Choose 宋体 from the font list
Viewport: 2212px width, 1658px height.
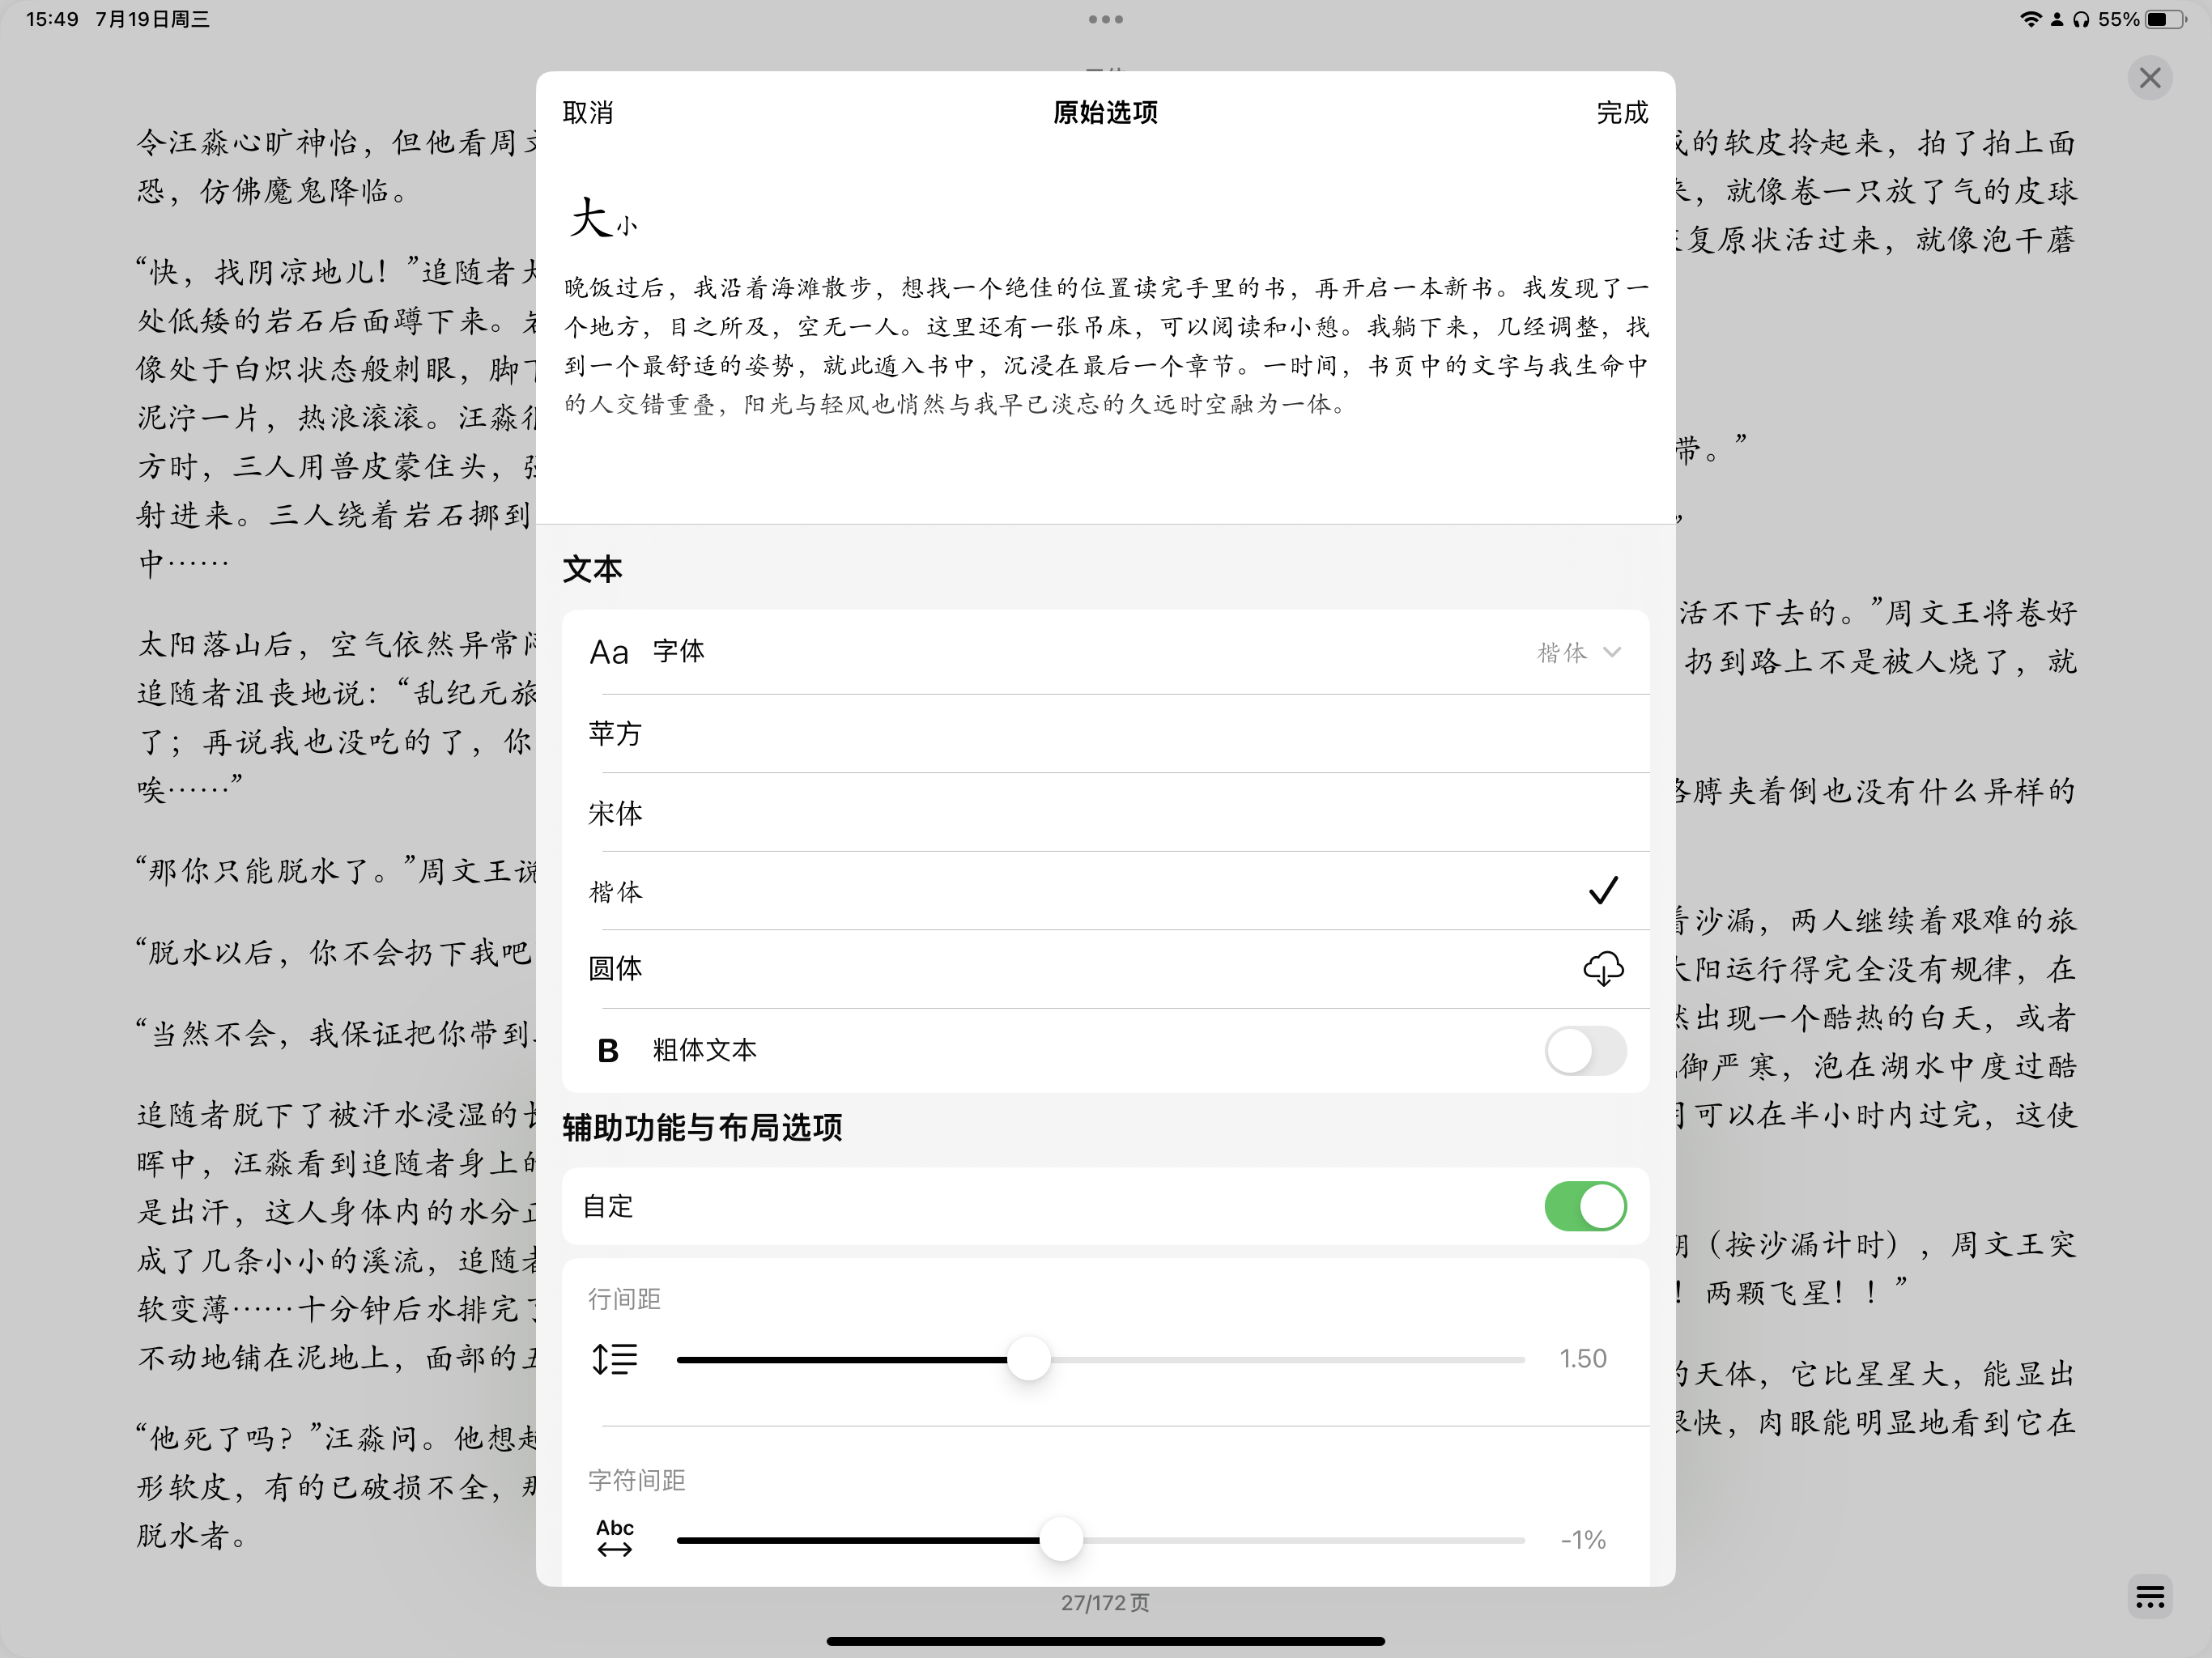click(x=615, y=812)
